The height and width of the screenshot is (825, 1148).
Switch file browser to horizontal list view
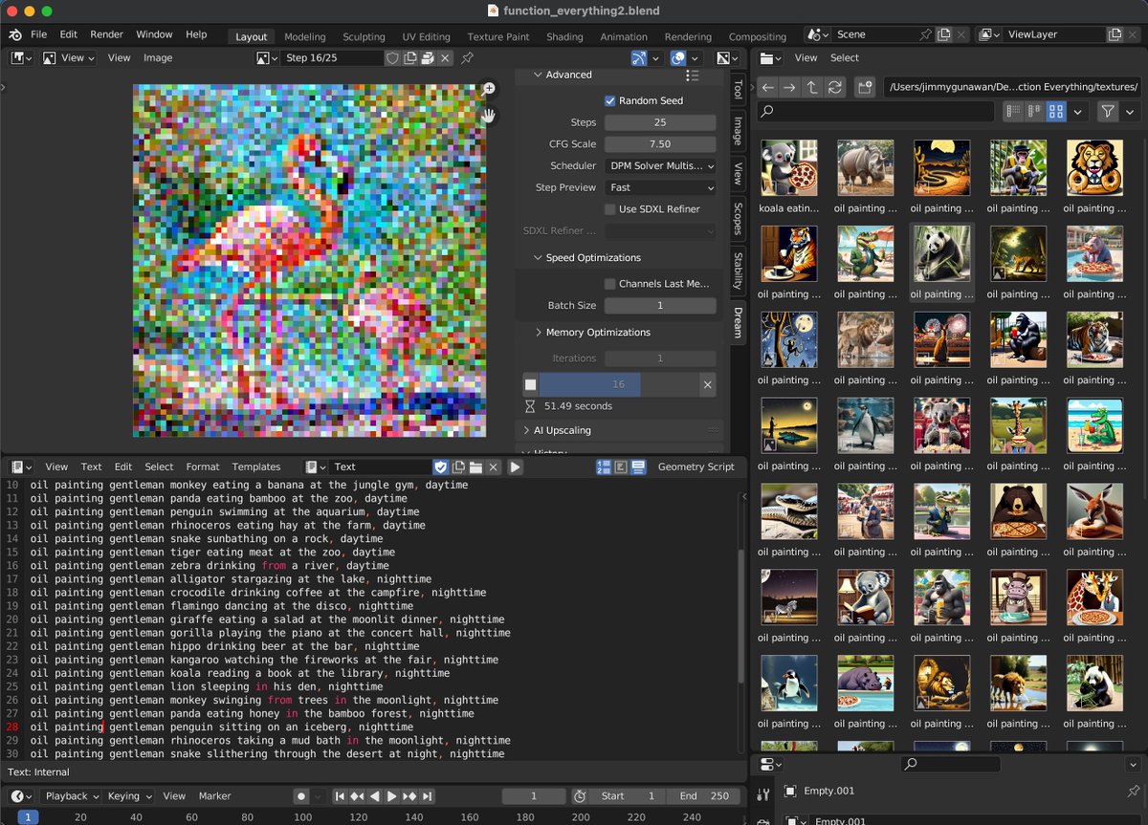point(1034,112)
